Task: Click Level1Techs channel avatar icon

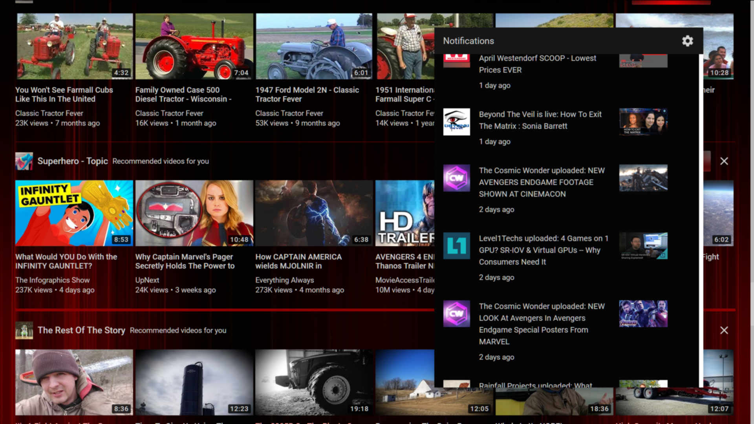Action: [456, 246]
